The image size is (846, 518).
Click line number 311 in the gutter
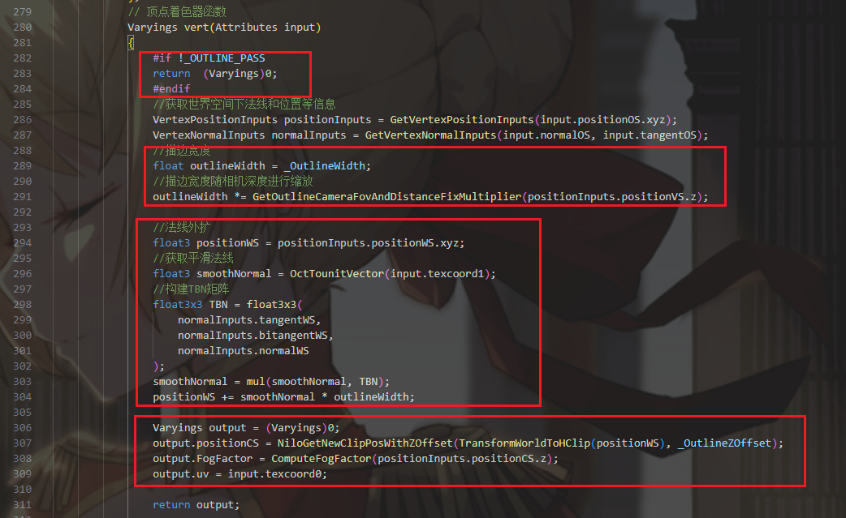(22, 504)
